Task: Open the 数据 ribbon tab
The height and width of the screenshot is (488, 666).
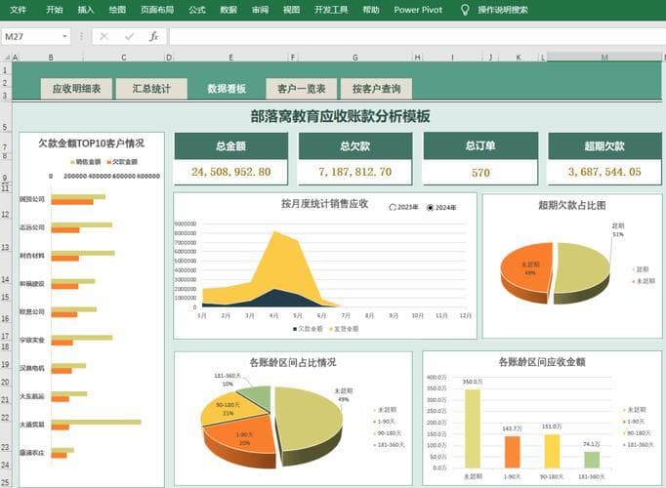Action: (x=229, y=10)
